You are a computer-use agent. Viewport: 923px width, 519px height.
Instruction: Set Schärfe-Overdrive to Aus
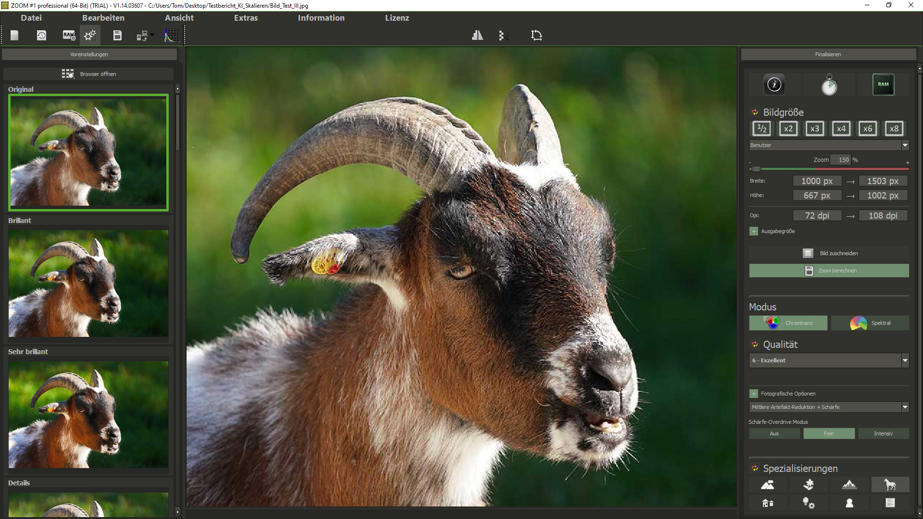click(774, 433)
